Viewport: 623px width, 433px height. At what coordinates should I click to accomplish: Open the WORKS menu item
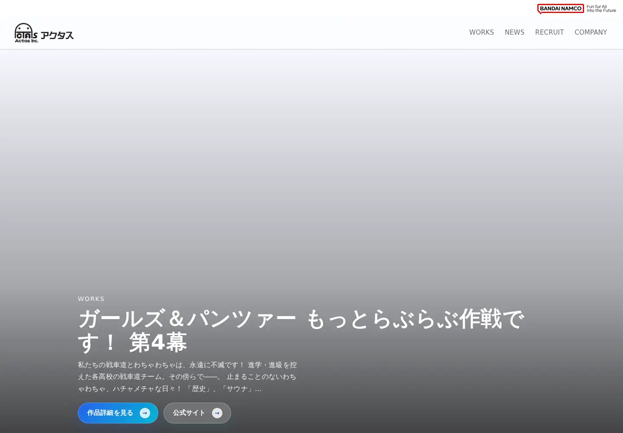482,32
